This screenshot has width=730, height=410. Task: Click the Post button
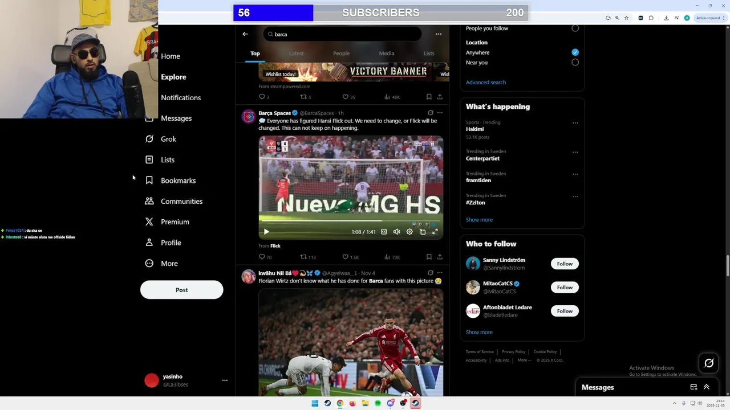click(x=181, y=290)
